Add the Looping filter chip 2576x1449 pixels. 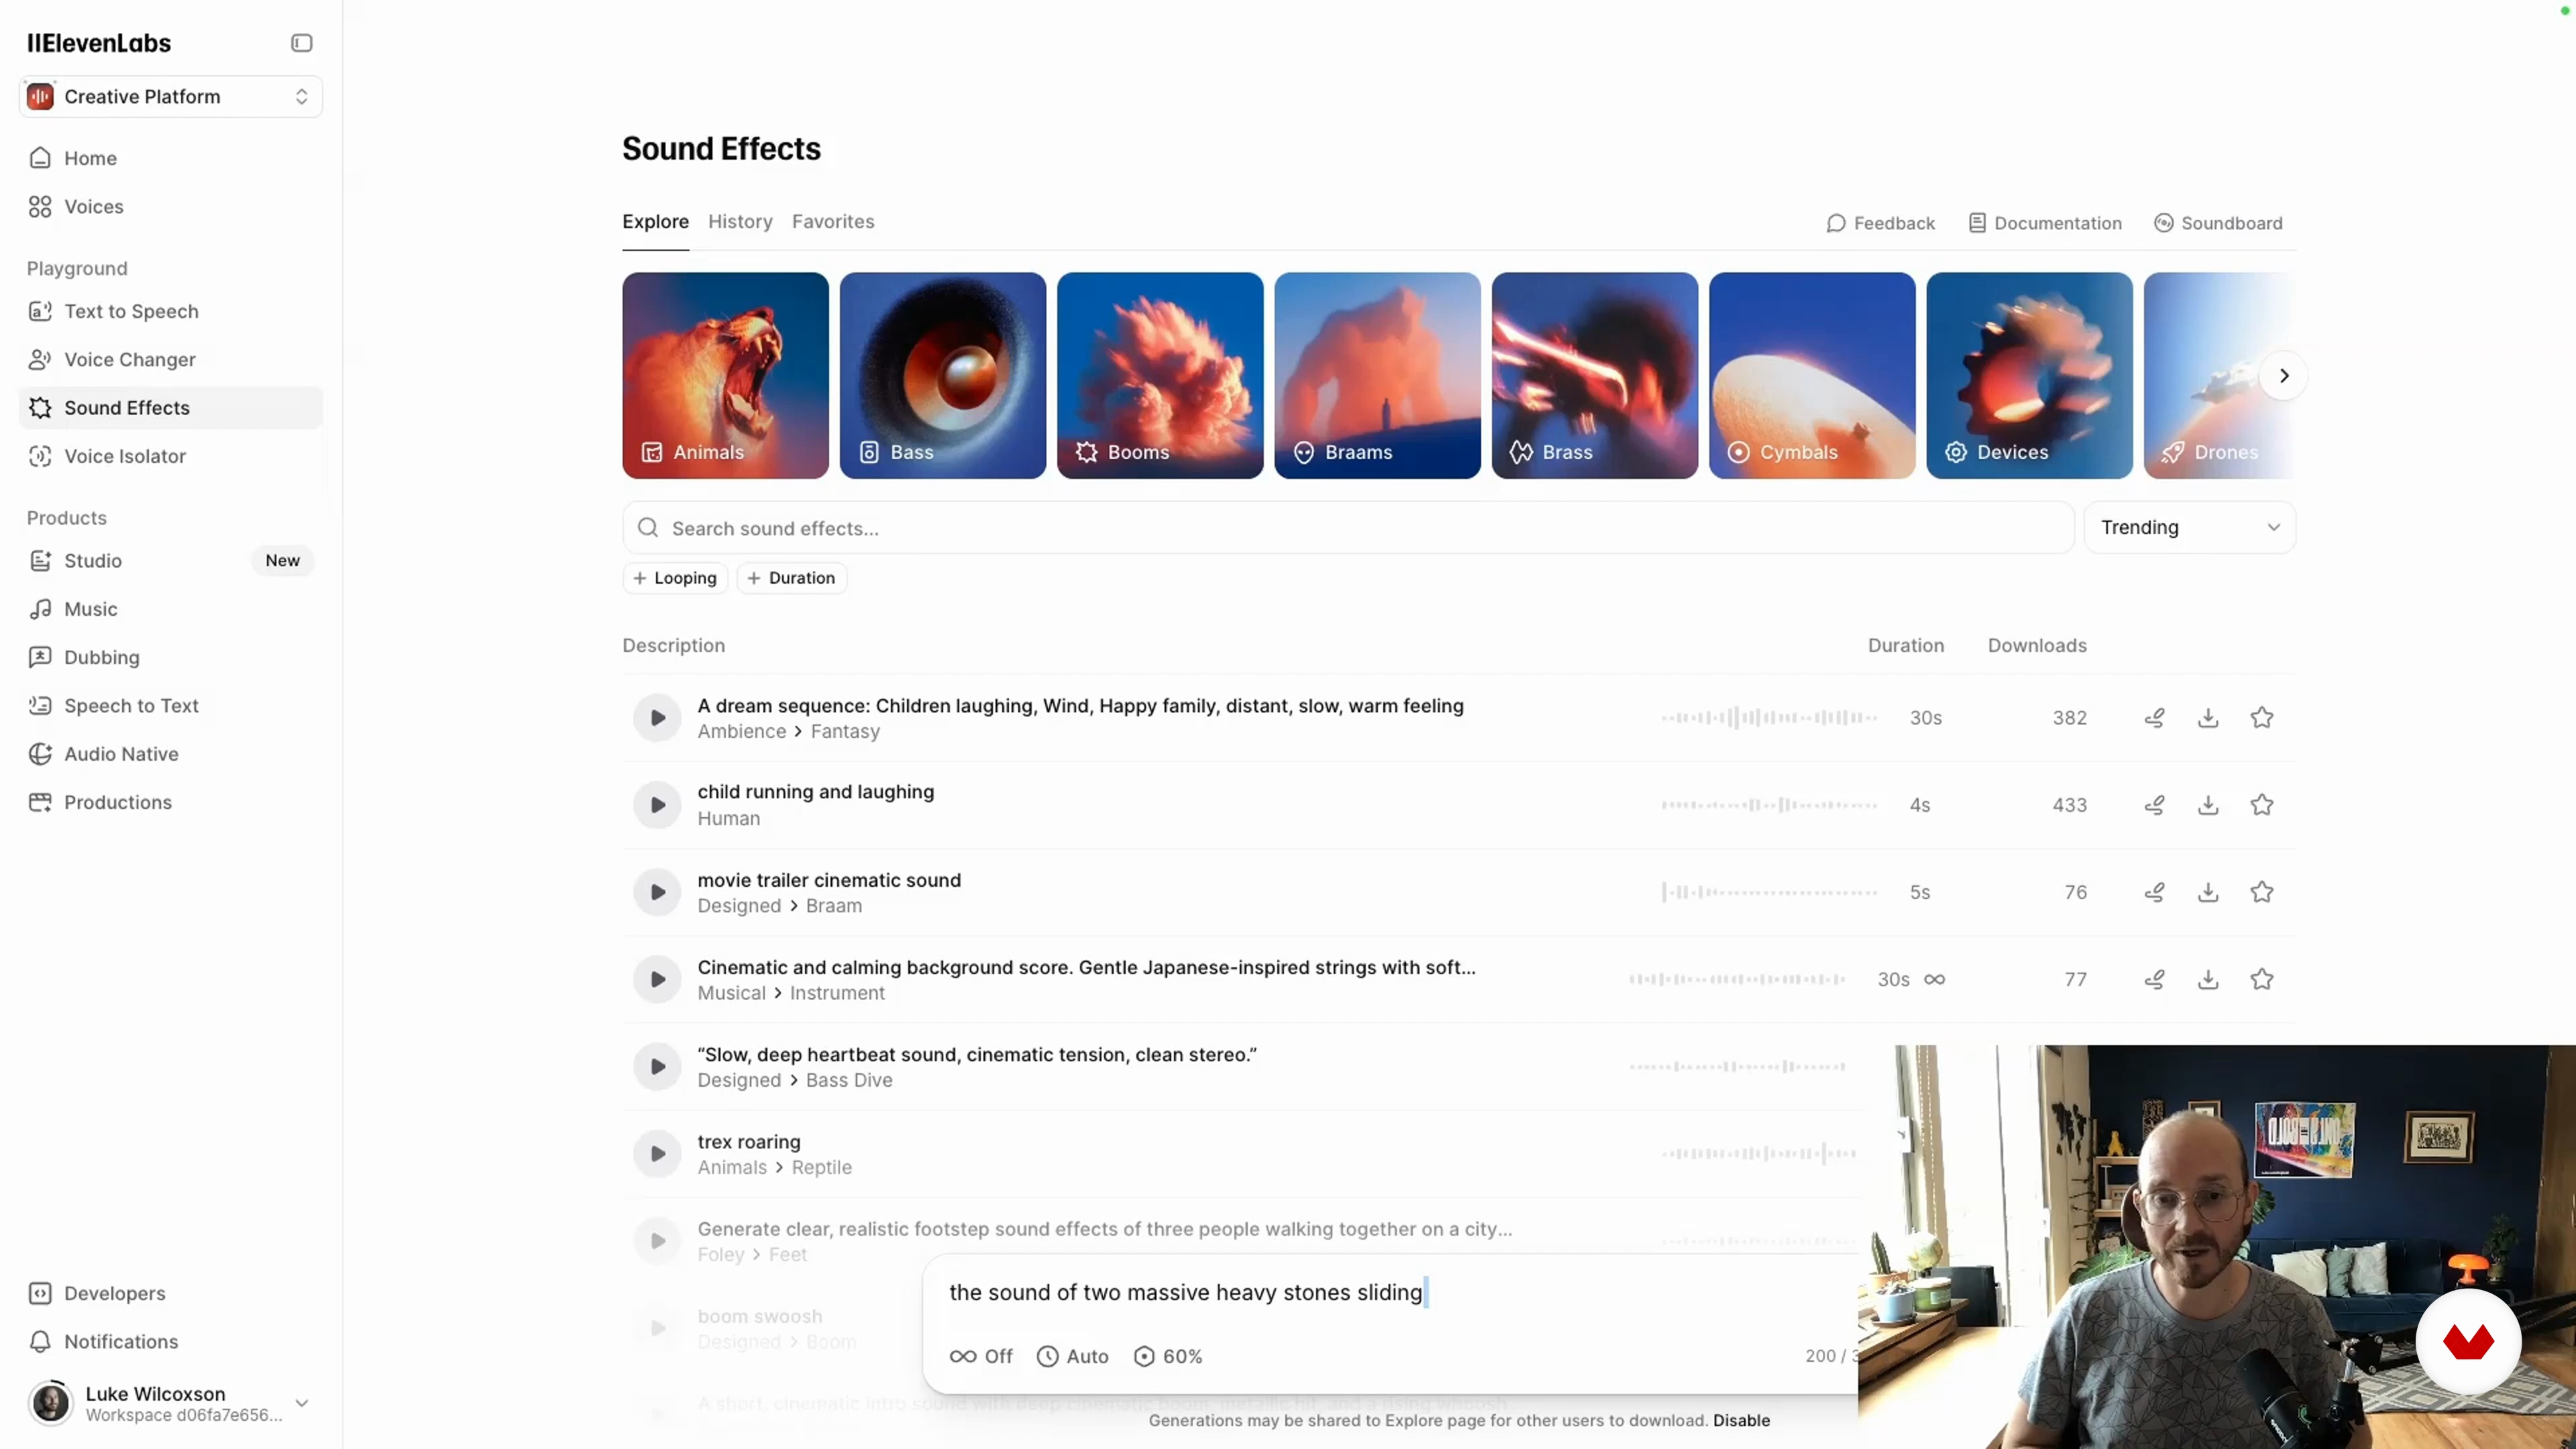(x=675, y=578)
